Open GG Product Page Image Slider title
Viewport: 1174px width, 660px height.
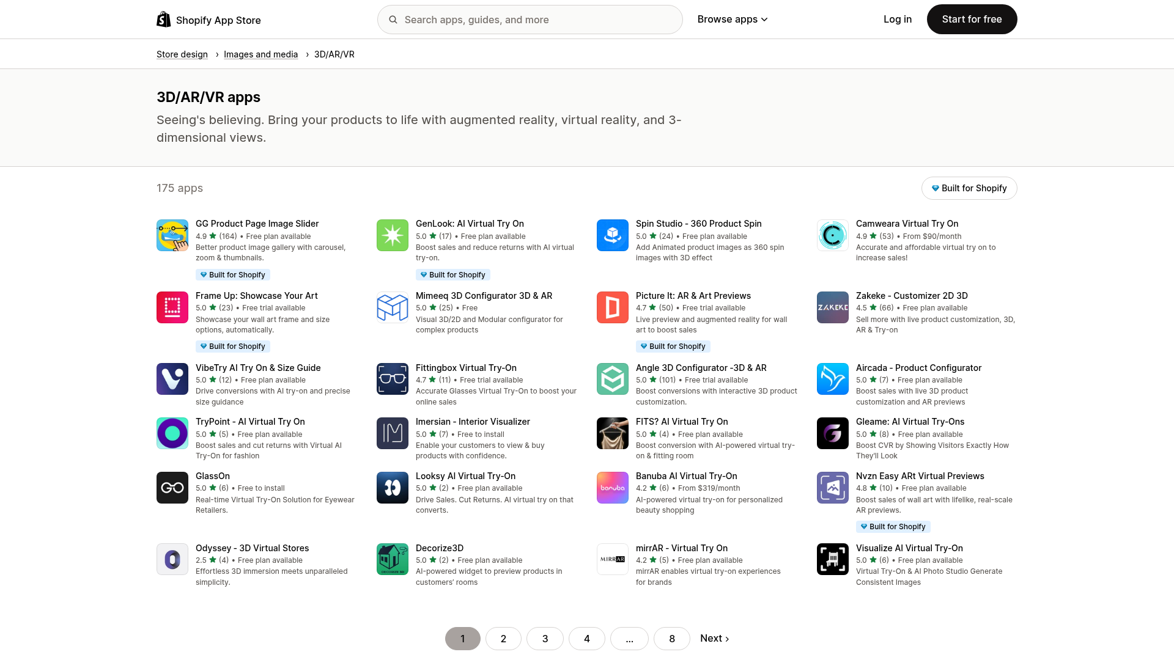[257, 224]
